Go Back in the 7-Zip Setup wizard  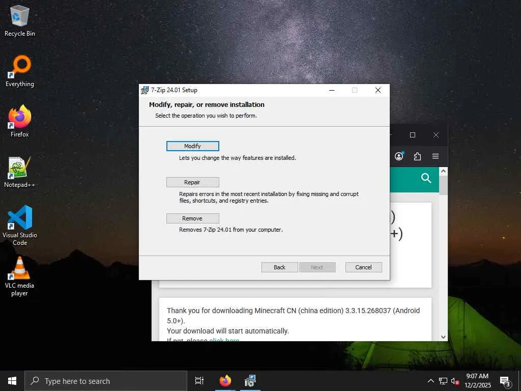click(279, 267)
